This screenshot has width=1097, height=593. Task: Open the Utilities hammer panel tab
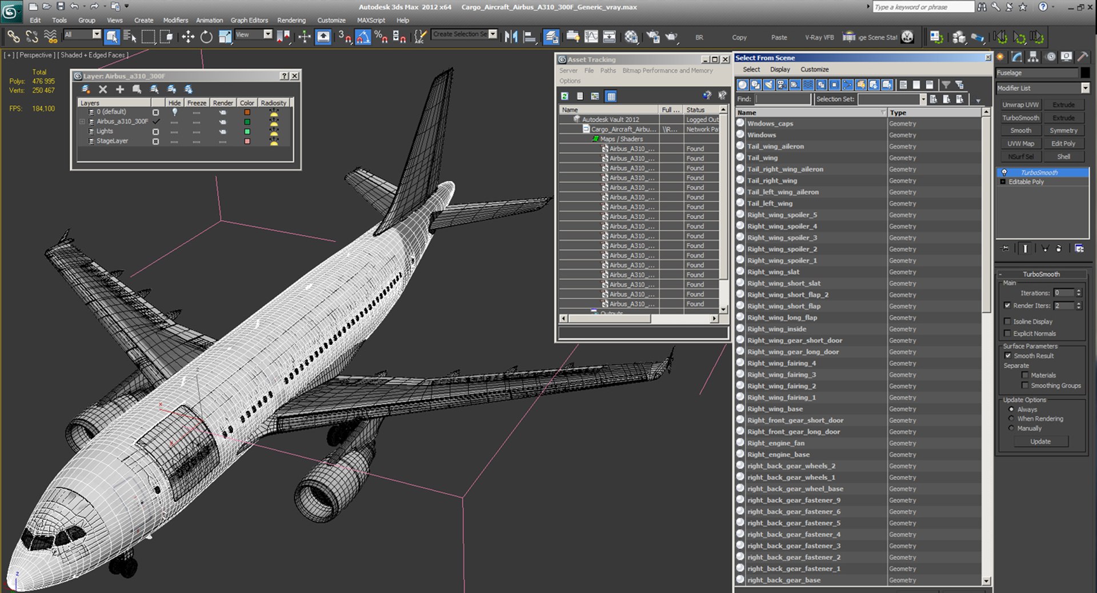point(1083,57)
